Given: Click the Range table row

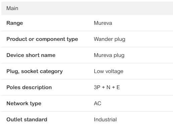Looking at the screenshot, I should [87, 23].
